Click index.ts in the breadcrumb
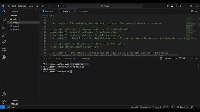Image resolution: width=200 pixels, height=112 pixels. [x=49, y=16]
